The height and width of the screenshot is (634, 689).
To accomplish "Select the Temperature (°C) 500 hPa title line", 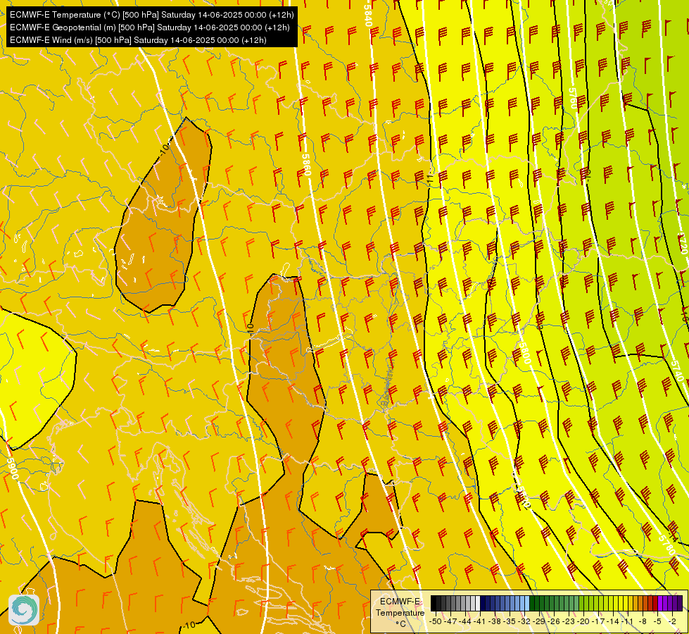I will pyautogui.click(x=151, y=15).
